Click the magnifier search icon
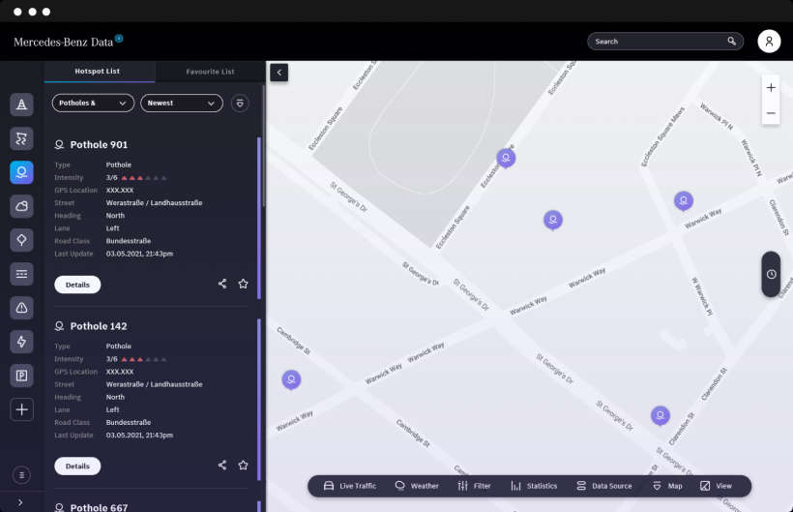 pyautogui.click(x=732, y=42)
